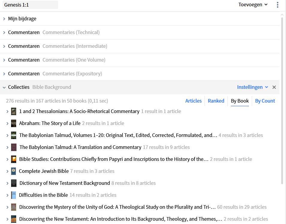Image resolution: width=286 pixels, height=224 pixels.
Task: Open Complete Jewish Bible title
Action: (44, 171)
